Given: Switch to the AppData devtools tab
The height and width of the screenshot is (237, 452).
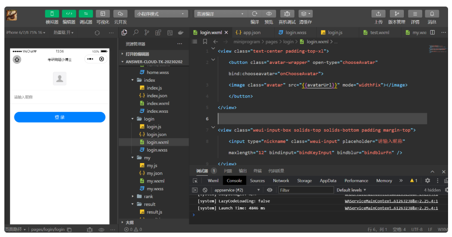Looking at the screenshot, I should point(328,181).
